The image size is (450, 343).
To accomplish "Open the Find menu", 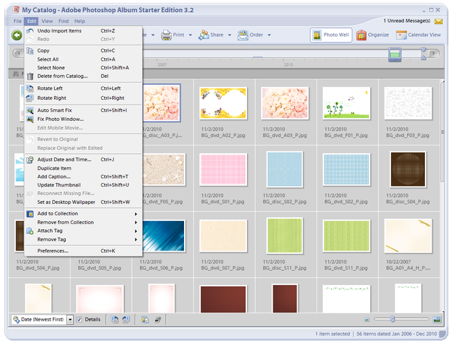I will tap(64, 21).
